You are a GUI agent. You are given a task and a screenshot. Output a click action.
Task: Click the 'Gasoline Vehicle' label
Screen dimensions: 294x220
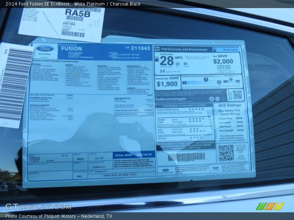230,50
